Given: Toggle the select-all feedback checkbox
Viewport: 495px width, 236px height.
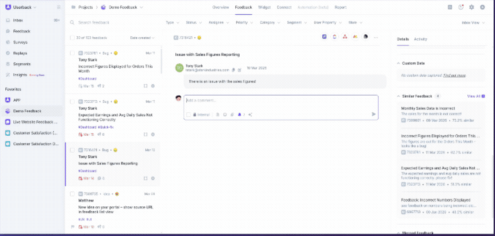Looking at the screenshot, I should coord(72,38).
